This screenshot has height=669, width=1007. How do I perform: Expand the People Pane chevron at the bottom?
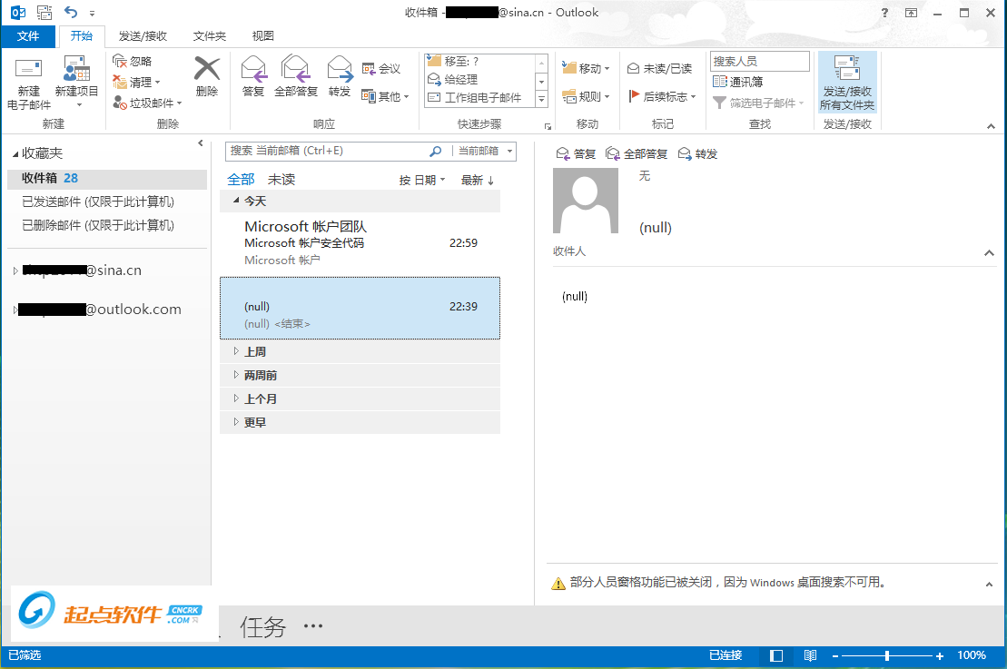(x=989, y=585)
